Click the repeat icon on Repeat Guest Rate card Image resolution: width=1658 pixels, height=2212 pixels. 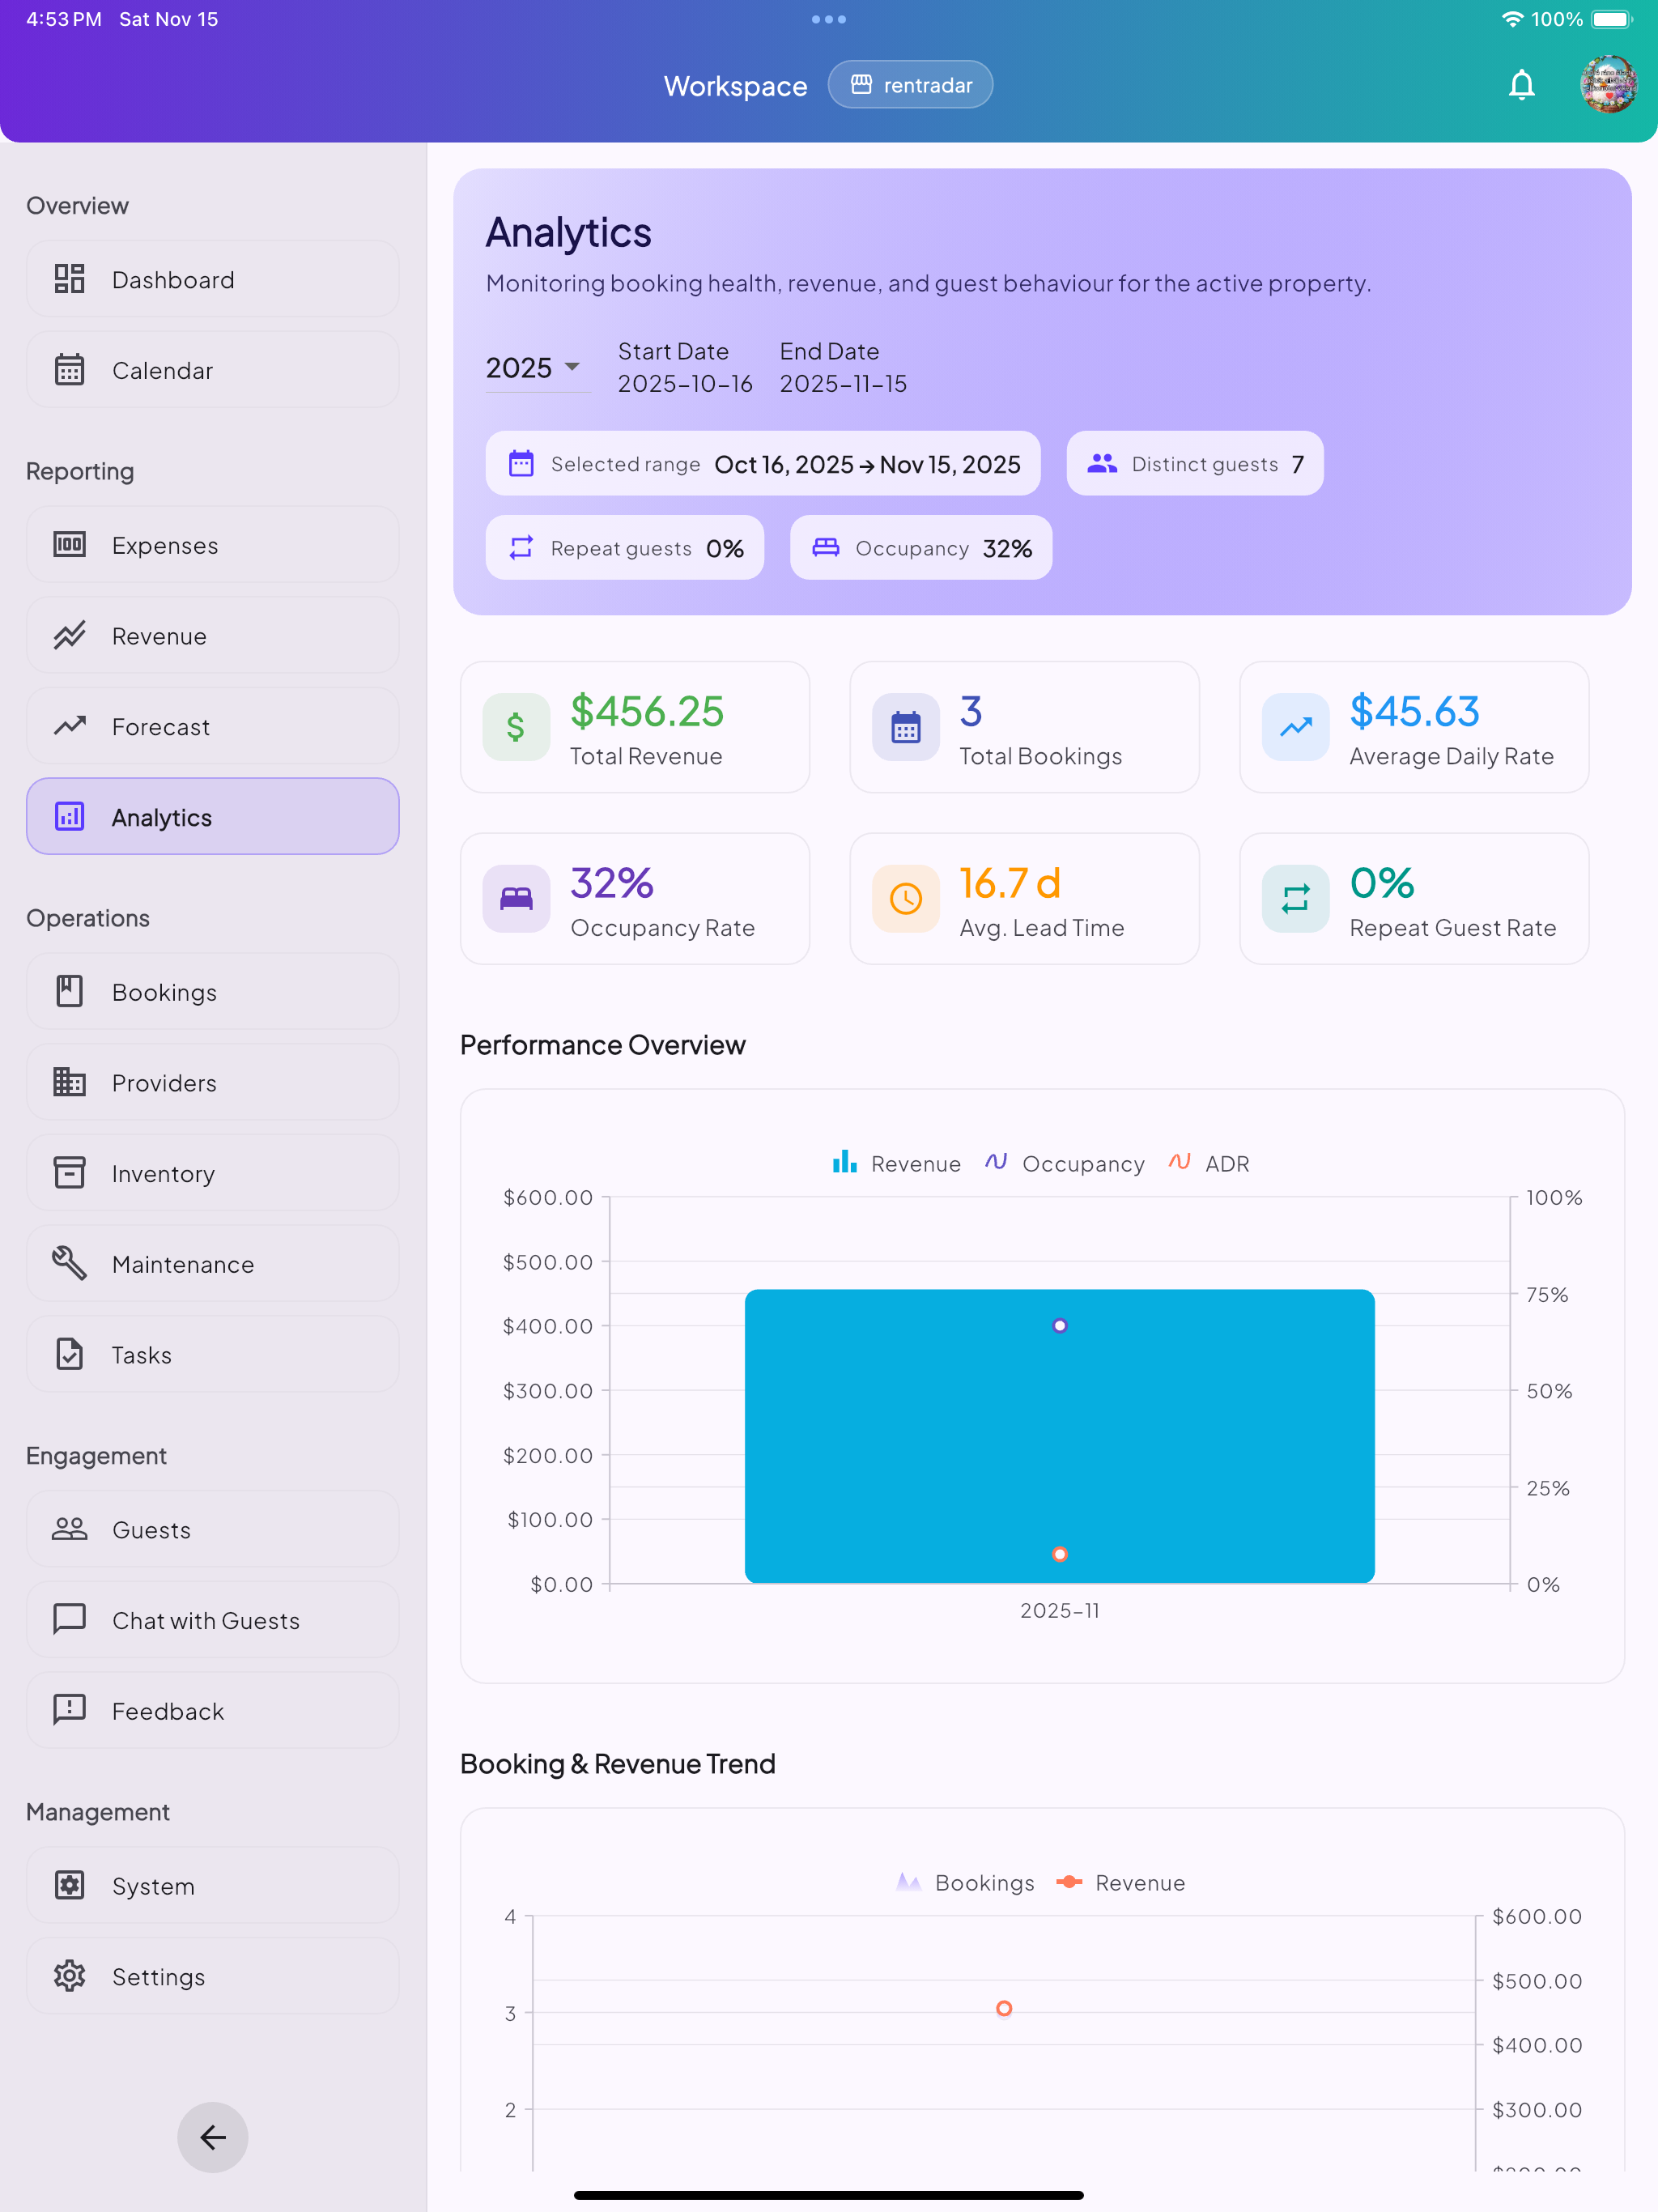coord(1295,899)
